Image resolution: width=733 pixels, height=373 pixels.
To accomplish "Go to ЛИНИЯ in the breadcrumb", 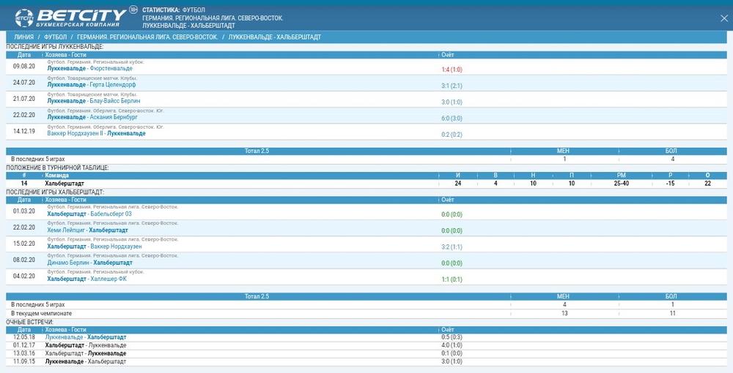I will [x=23, y=37].
